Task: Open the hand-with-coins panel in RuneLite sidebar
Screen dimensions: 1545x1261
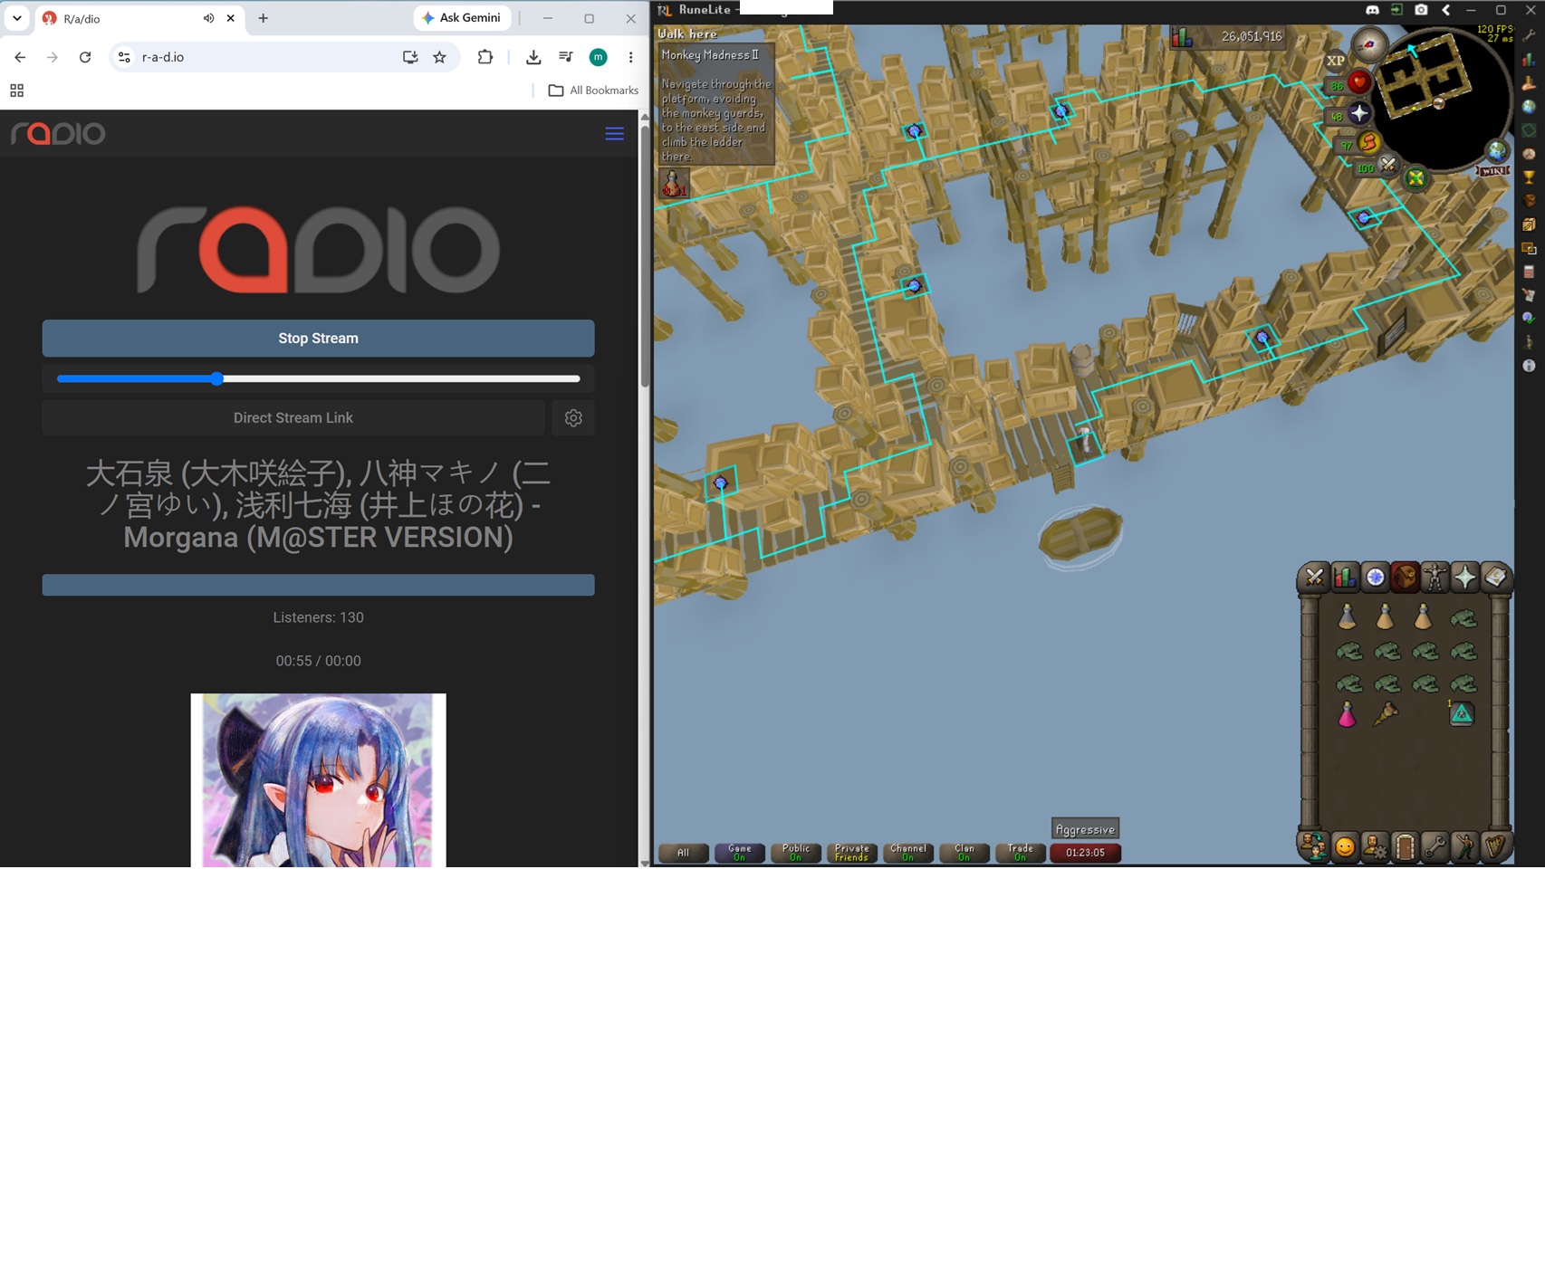Action: 1529,83
